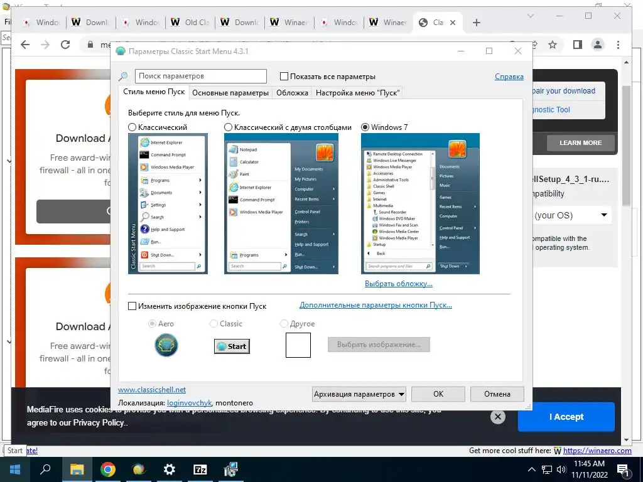
Task: Open taskbar search magnifier
Action: (x=45, y=469)
